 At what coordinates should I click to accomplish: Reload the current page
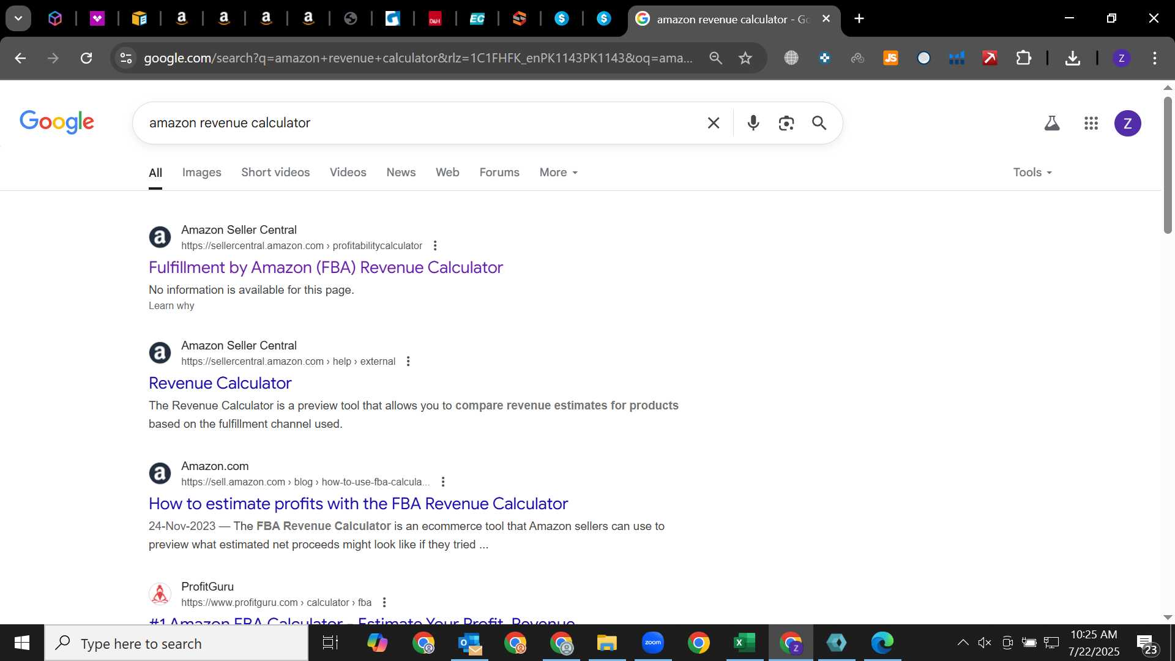point(86,58)
